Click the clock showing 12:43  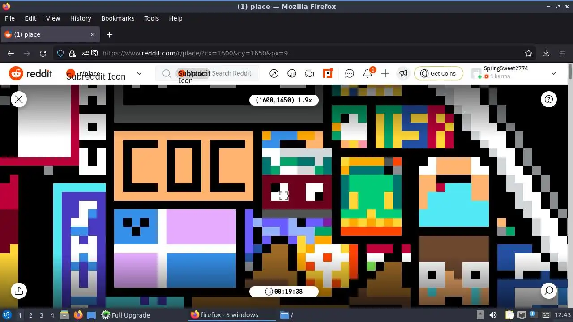click(x=563, y=315)
